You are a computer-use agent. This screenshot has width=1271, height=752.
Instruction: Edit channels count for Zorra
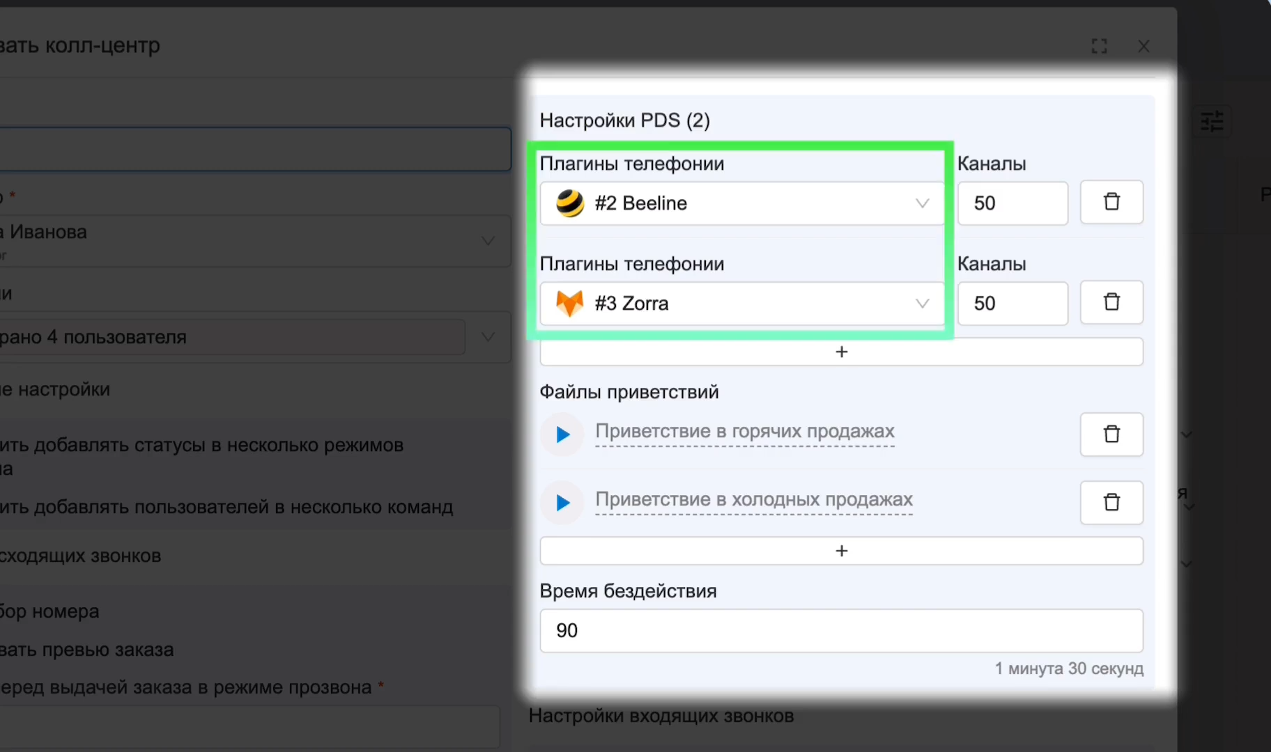point(1012,304)
